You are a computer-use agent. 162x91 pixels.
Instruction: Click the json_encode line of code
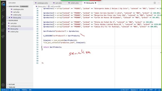[x=60, y=40]
